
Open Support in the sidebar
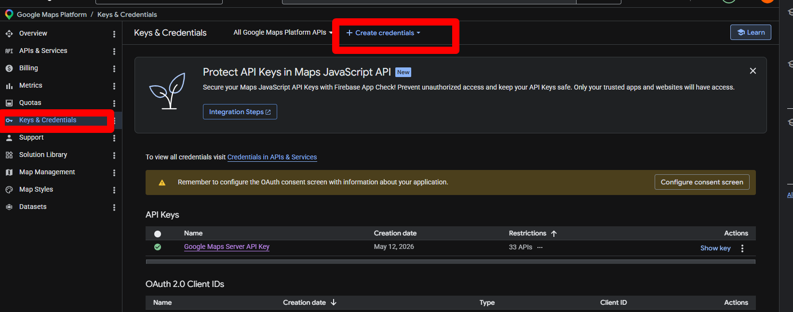pyautogui.click(x=31, y=137)
